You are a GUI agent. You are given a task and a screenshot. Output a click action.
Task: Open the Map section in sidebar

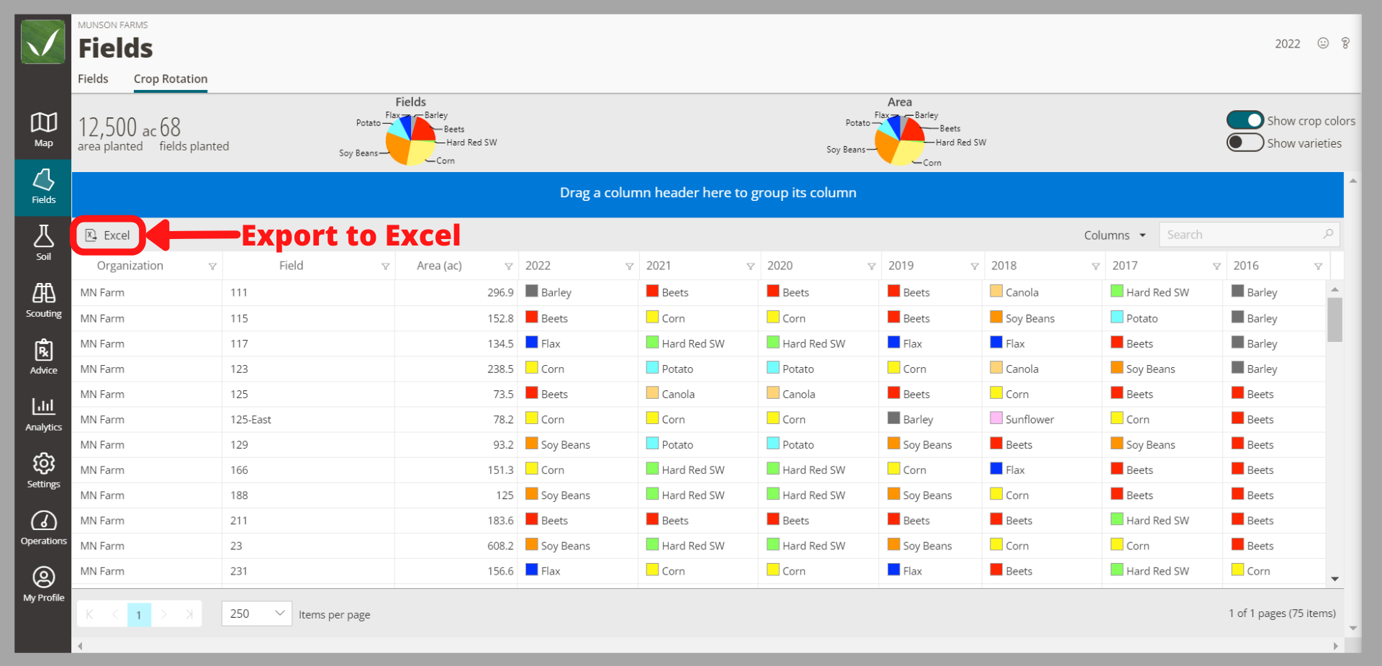pos(43,130)
